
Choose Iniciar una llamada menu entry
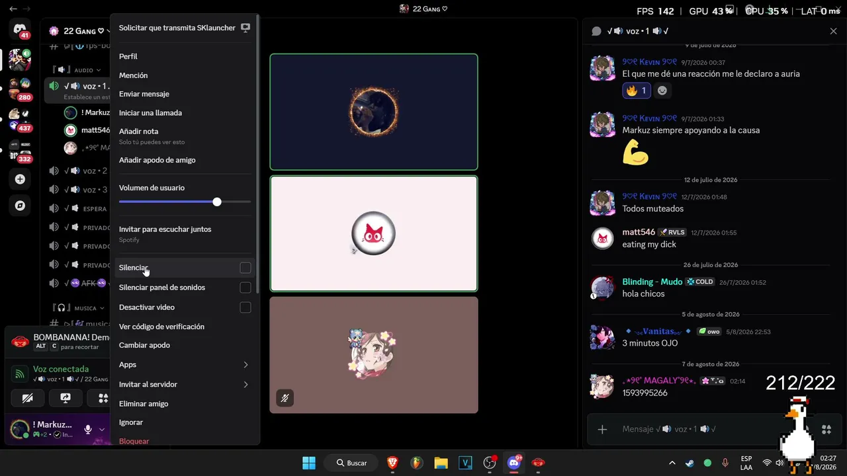(184, 112)
